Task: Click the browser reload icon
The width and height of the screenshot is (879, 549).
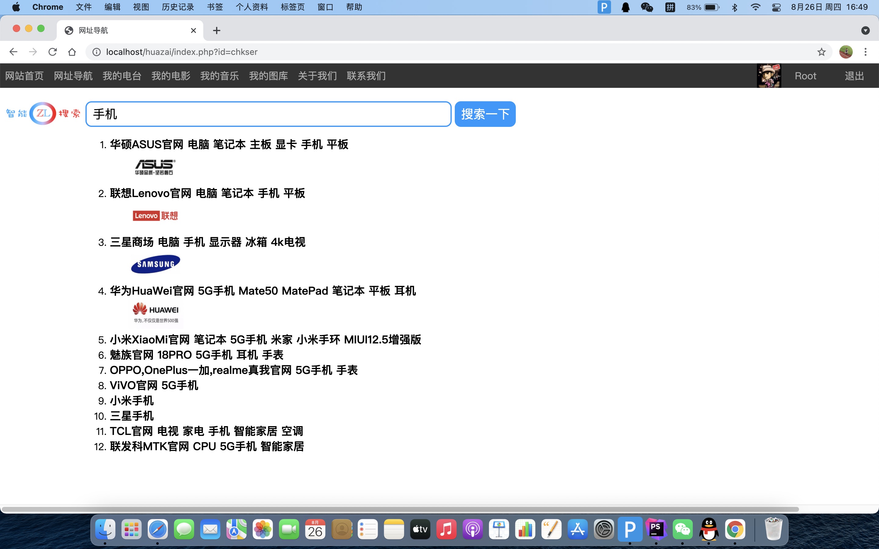Action: coord(53,52)
